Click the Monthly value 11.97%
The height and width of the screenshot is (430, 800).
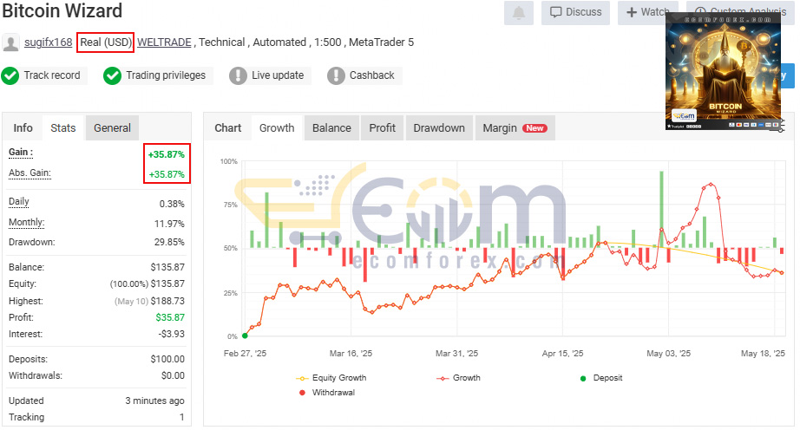click(169, 224)
